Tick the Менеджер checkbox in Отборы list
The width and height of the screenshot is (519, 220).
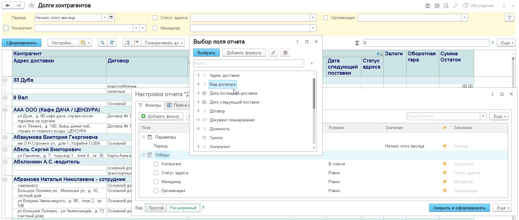156,182
